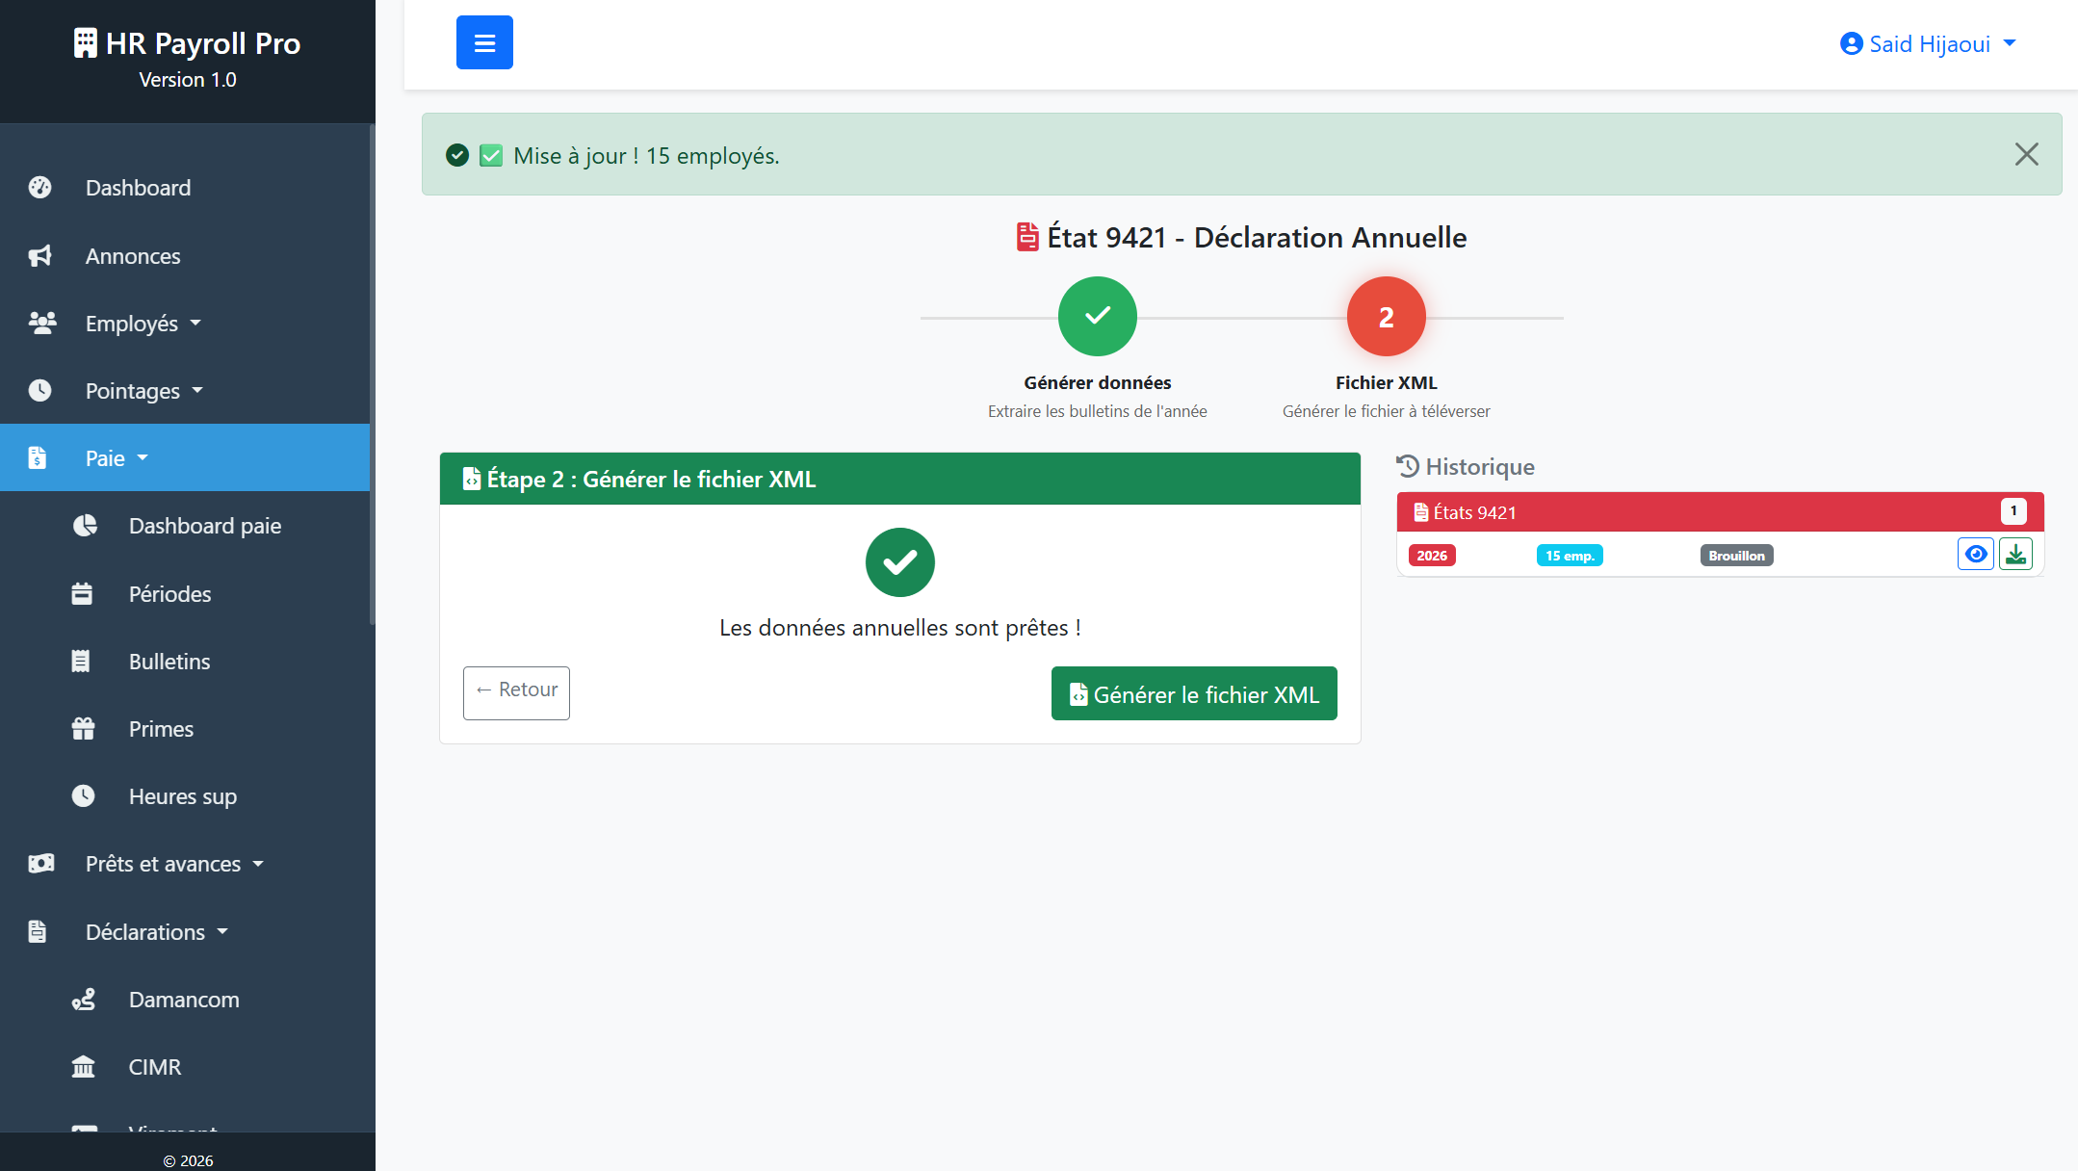2078x1171 pixels.
Task: Click the red État 9421 document icon
Action: [x=1027, y=237]
